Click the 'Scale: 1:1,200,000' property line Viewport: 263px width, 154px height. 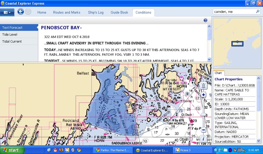pos(229,99)
